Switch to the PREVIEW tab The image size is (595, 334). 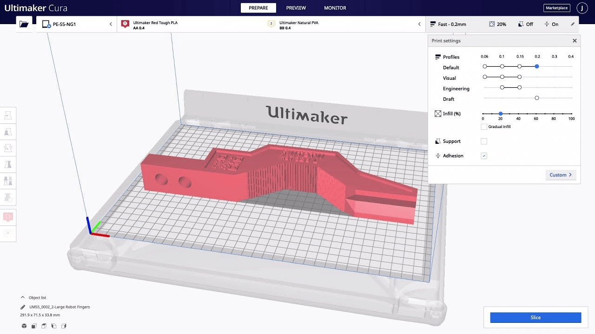pos(296,8)
